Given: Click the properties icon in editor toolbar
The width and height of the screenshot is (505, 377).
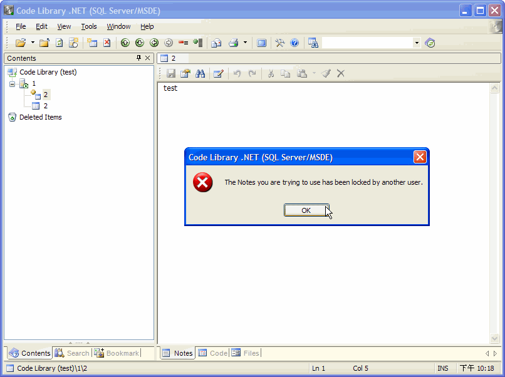Looking at the screenshot, I should 185,74.
